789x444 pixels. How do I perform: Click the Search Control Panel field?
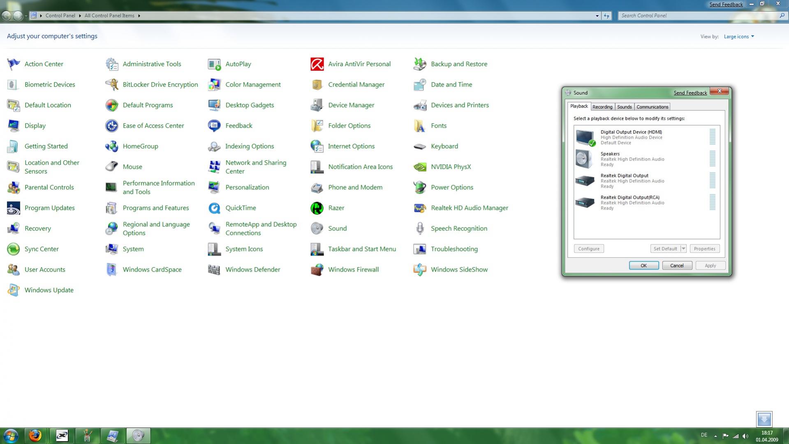pyautogui.click(x=698, y=16)
